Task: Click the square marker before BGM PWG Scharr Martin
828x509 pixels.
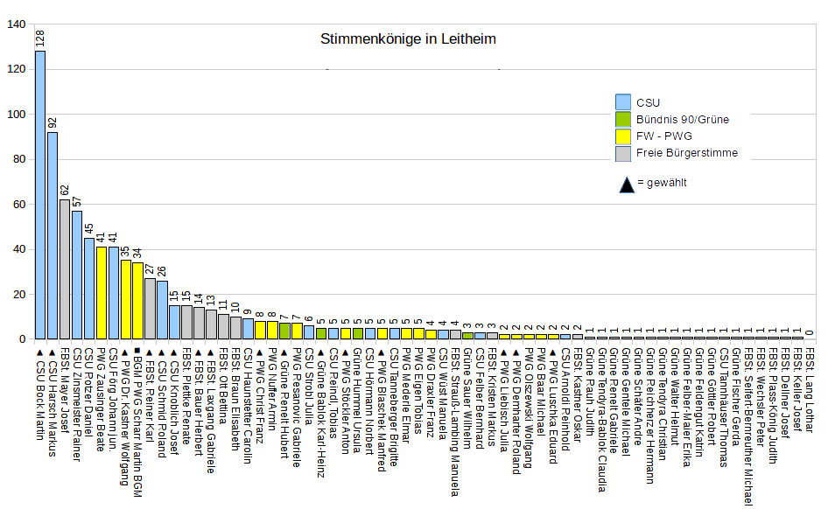Action: click(x=137, y=351)
